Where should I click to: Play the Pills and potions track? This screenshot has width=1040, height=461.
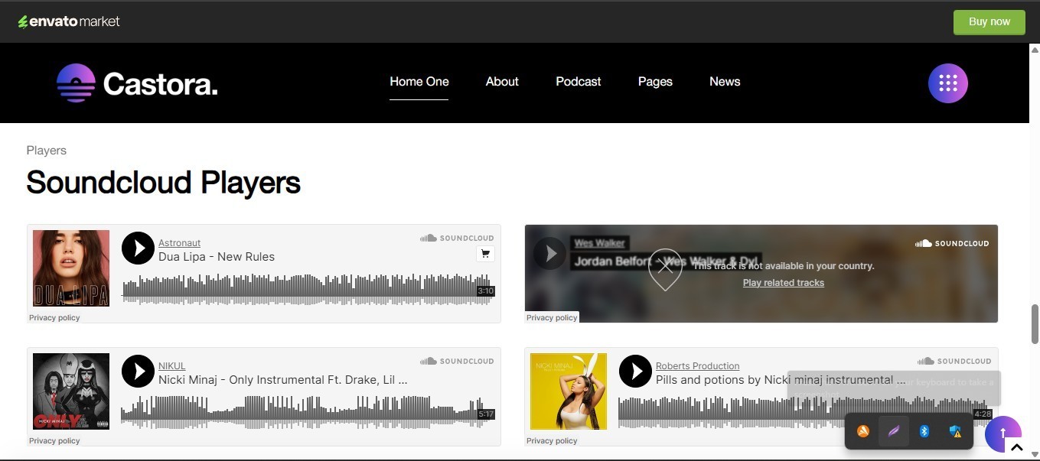pos(635,372)
